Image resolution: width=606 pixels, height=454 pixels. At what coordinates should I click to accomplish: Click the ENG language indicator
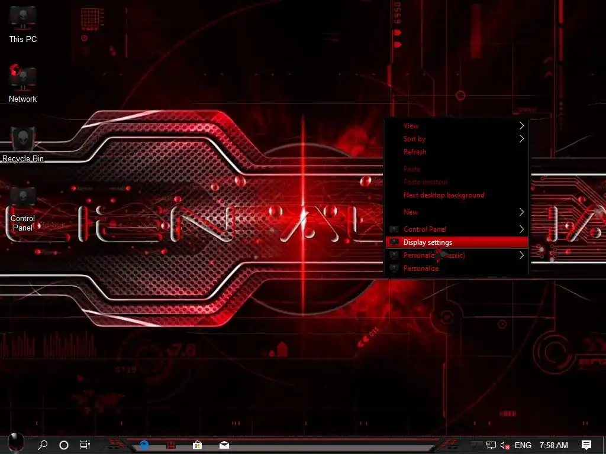523,445
